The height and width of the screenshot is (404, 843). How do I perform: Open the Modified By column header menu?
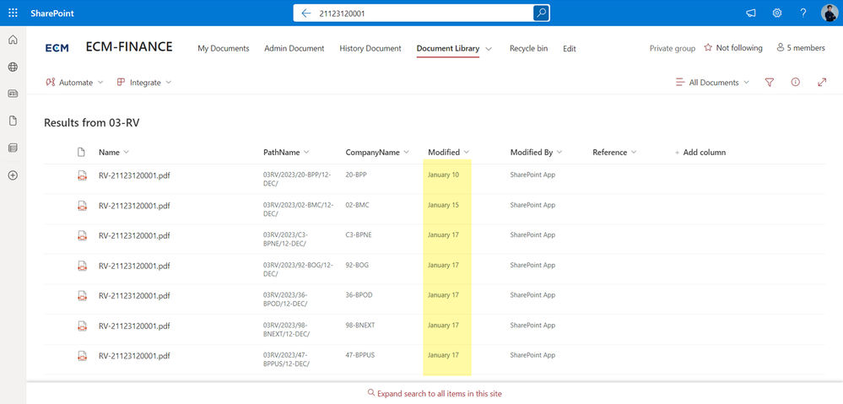click(536, 152)
